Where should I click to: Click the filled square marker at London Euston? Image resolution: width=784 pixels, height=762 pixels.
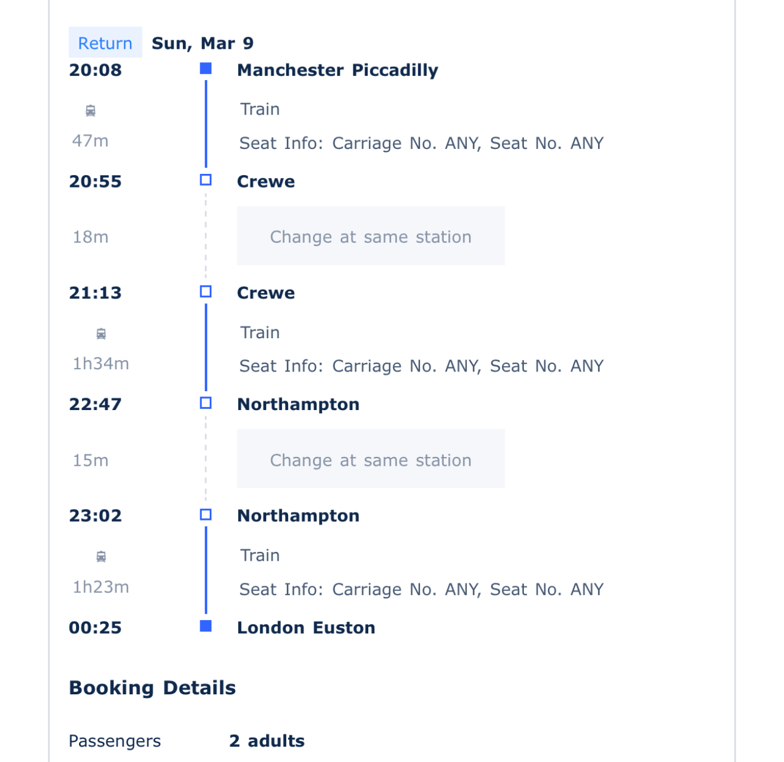pos(206,626)
